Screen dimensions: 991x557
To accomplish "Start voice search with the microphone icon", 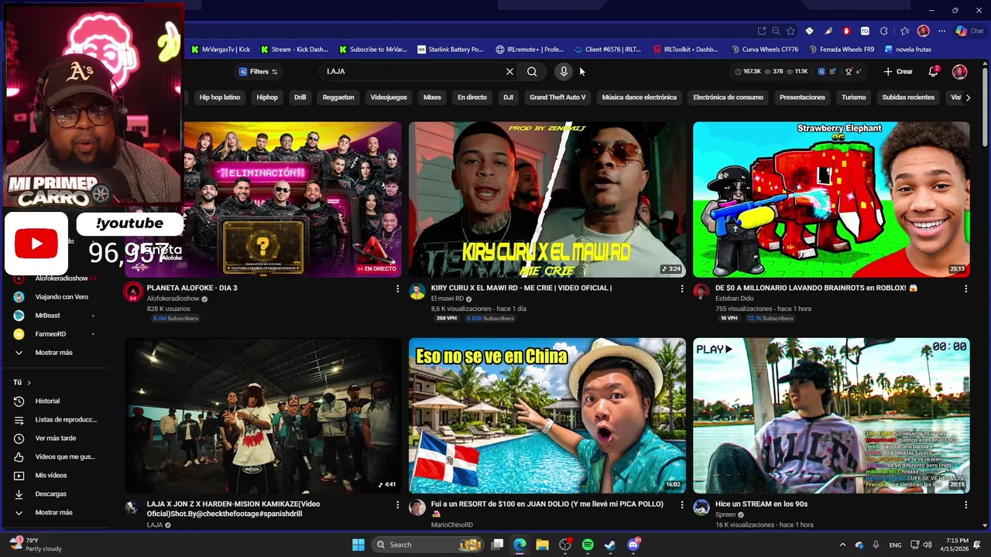I will [x=564, y=71].
